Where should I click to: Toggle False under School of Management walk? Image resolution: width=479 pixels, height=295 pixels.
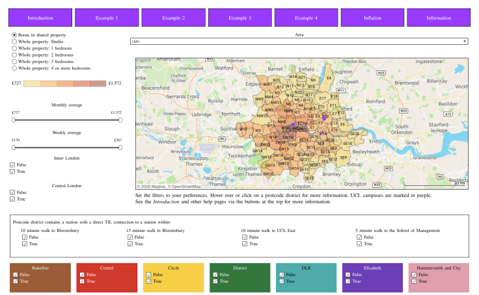point(359,237)
